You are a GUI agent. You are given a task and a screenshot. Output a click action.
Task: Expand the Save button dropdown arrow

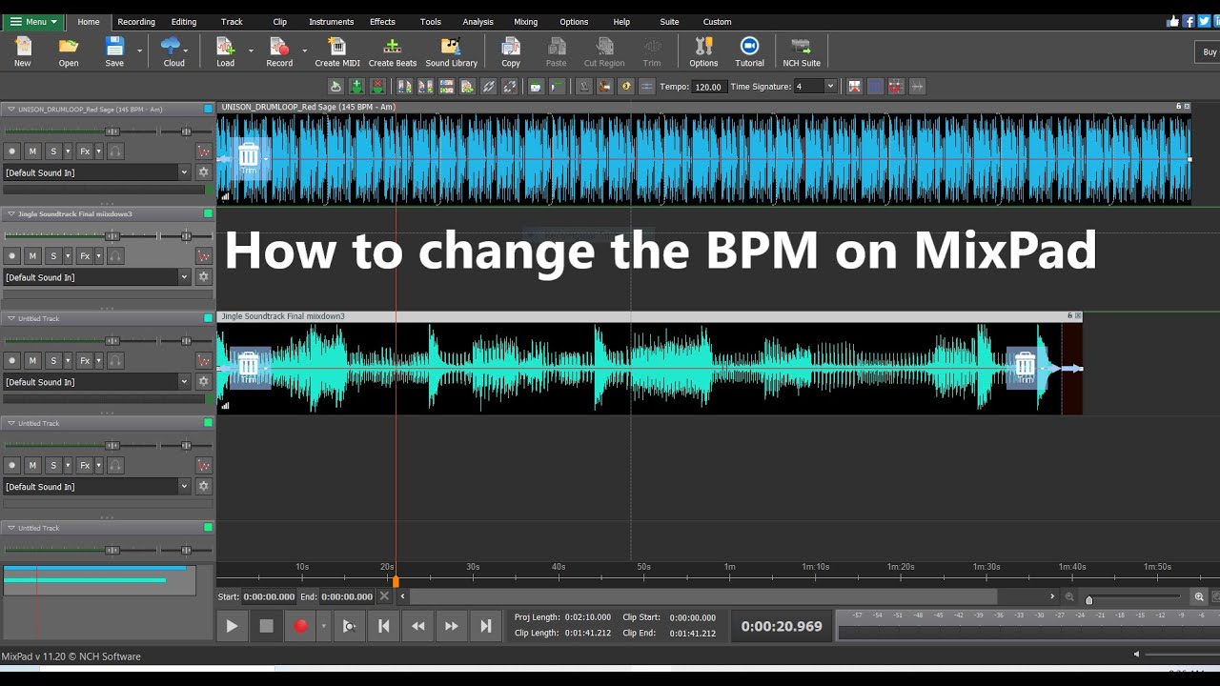click(139, 51)
